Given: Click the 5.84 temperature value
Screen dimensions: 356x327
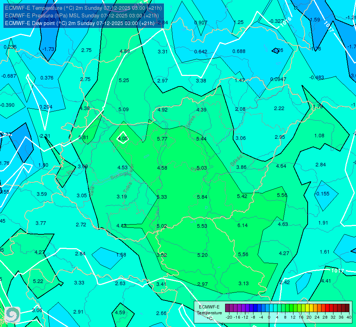Looking at the screenshot, I should tap(202, 197).
